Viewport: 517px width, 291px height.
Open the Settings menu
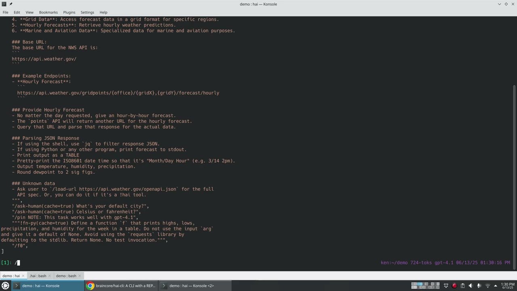87,13
